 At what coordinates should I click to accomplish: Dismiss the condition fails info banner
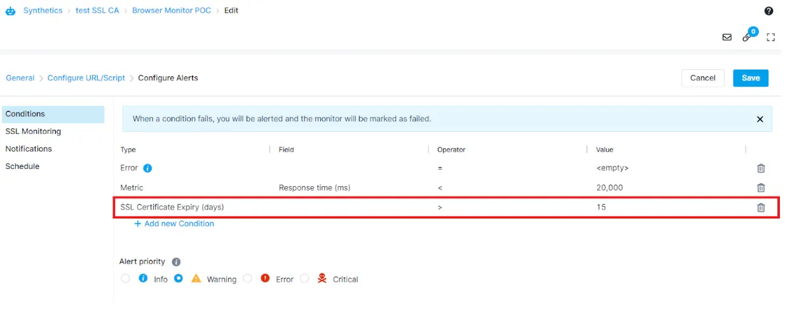[760, 119]
